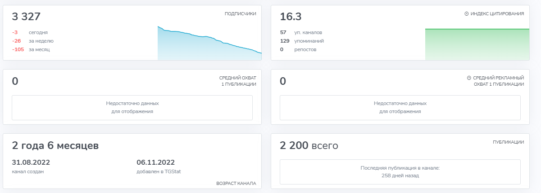Click the info icon beside ИНДЕКС ЦИТИРОВАНИЯ
Image resolution: width=541 pixels, height=193 pixels.
[x=467, y=14]
